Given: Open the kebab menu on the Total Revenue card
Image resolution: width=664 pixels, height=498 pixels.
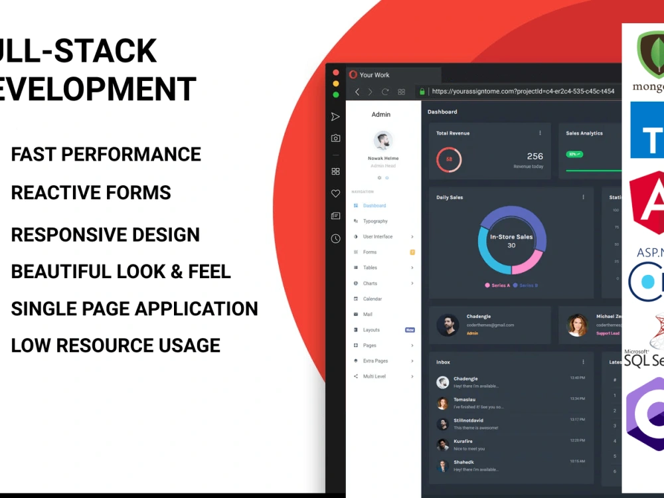Looking at the screenshot, I should point(540,133).
